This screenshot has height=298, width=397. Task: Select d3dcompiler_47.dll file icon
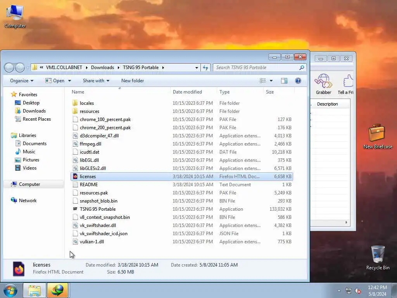pos(75,135)
